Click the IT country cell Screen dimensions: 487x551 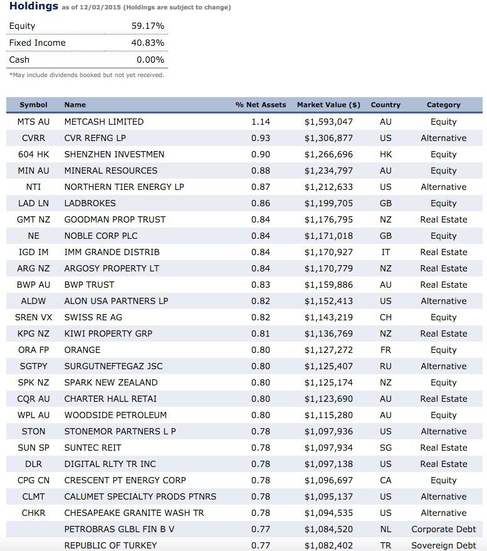pyautogui.click(x=385, y=252)
